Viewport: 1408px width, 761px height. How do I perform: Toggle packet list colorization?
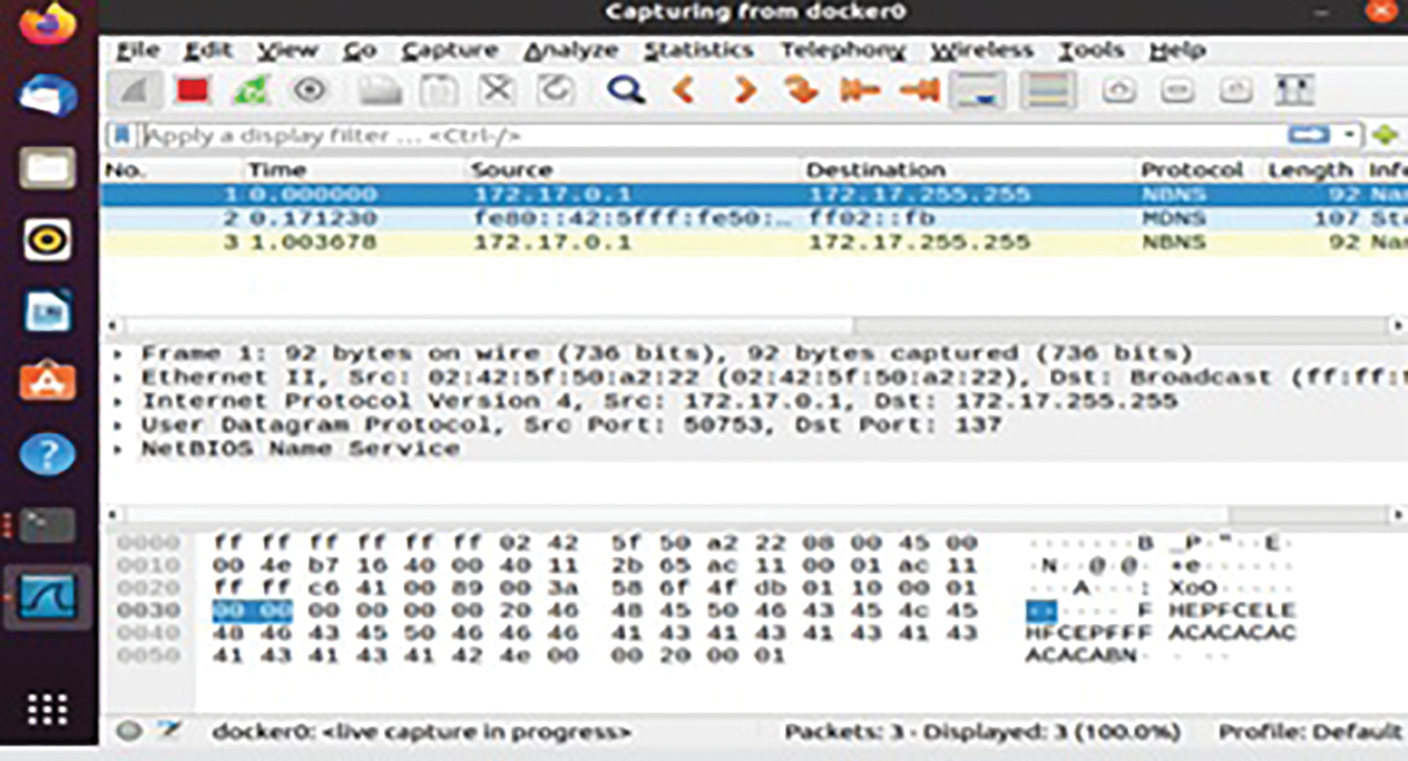pyautogui.click(x=1048, y=91)
